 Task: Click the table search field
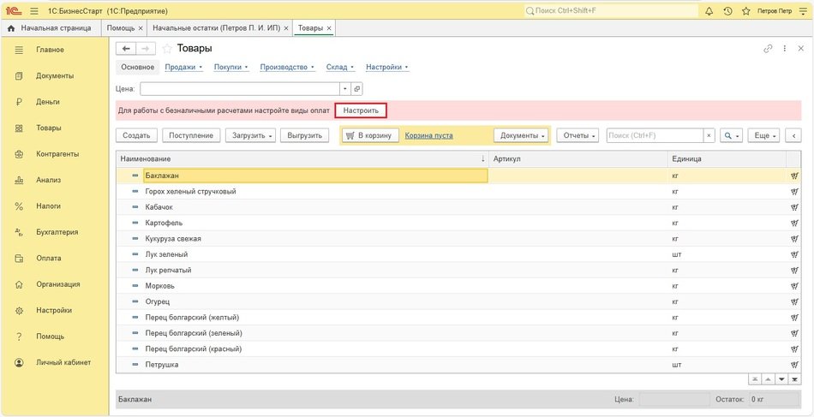point(655,135)
